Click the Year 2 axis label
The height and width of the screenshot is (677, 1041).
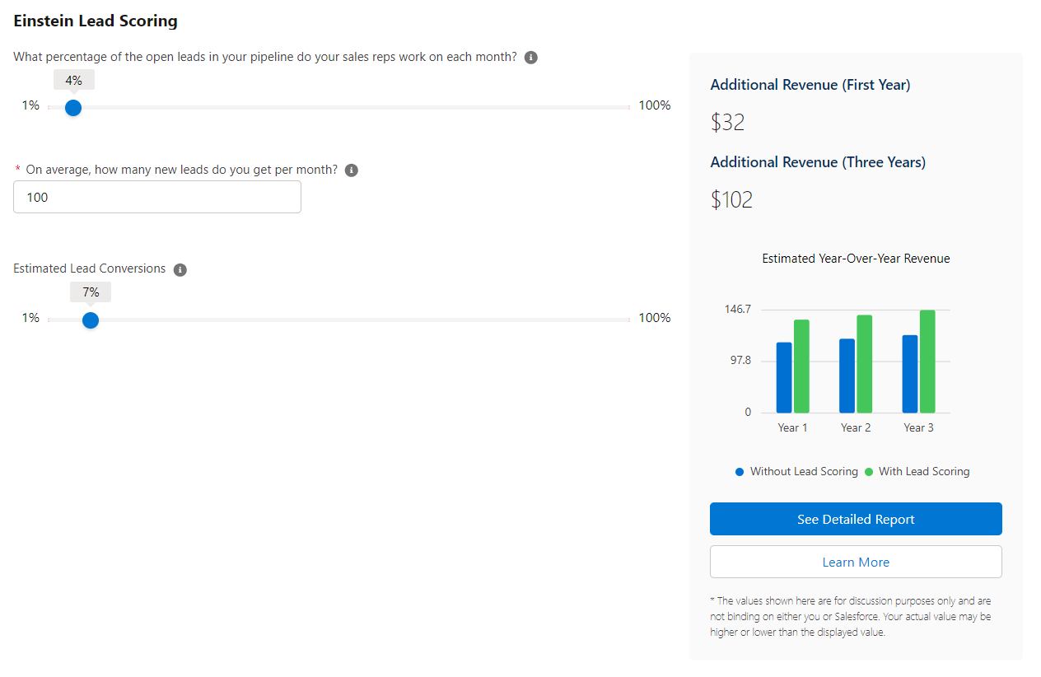(x=856, y=427)
